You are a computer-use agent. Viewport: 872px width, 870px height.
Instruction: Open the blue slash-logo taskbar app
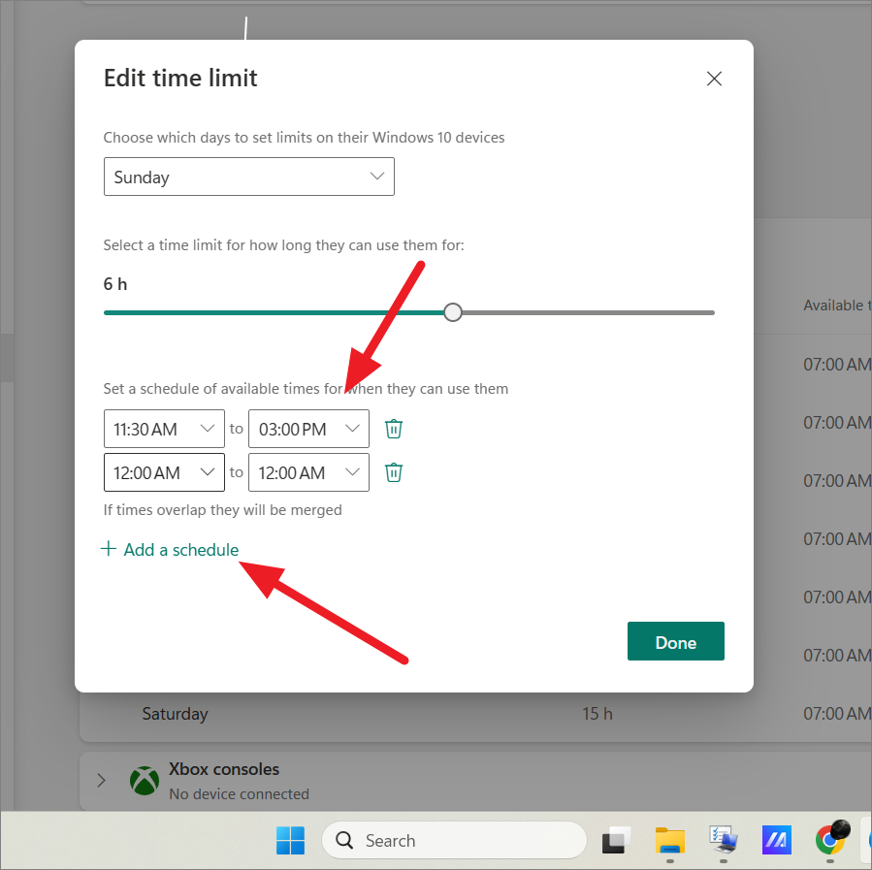tap(776, 840)
